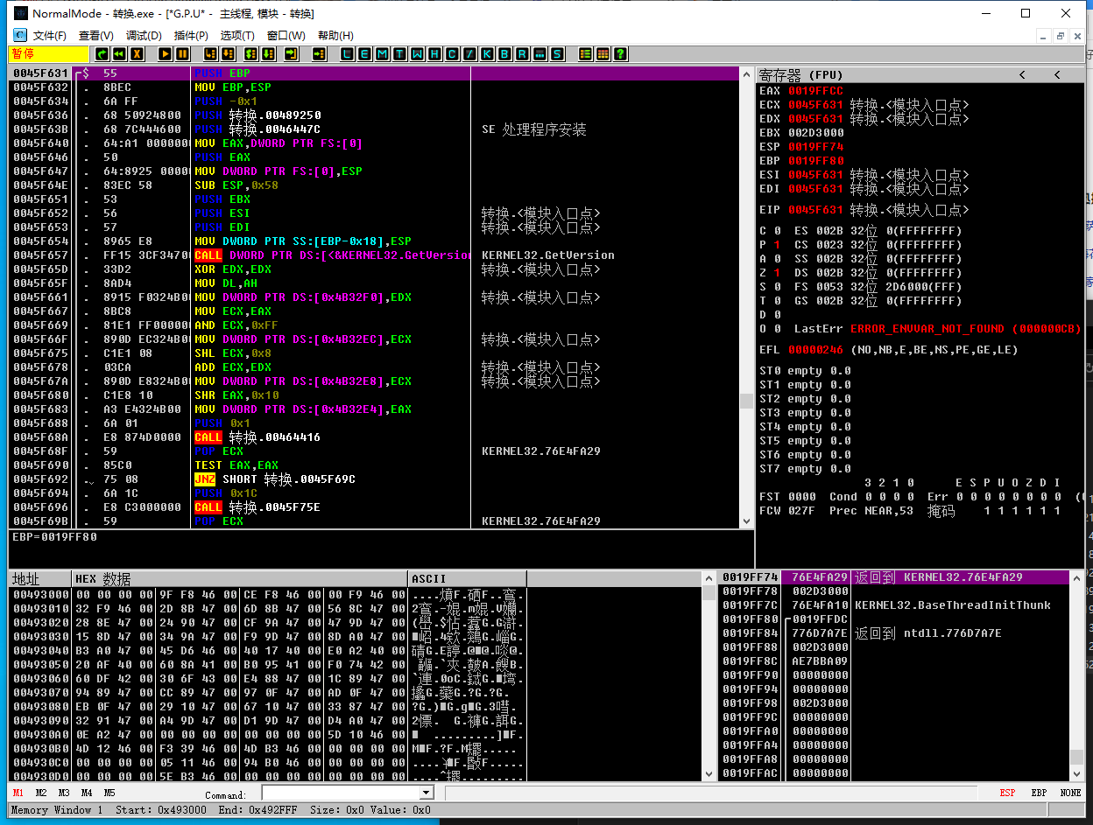
Task: Select the CALL KERNEL32.GetVersion instruction line
Action: (375, 255)
